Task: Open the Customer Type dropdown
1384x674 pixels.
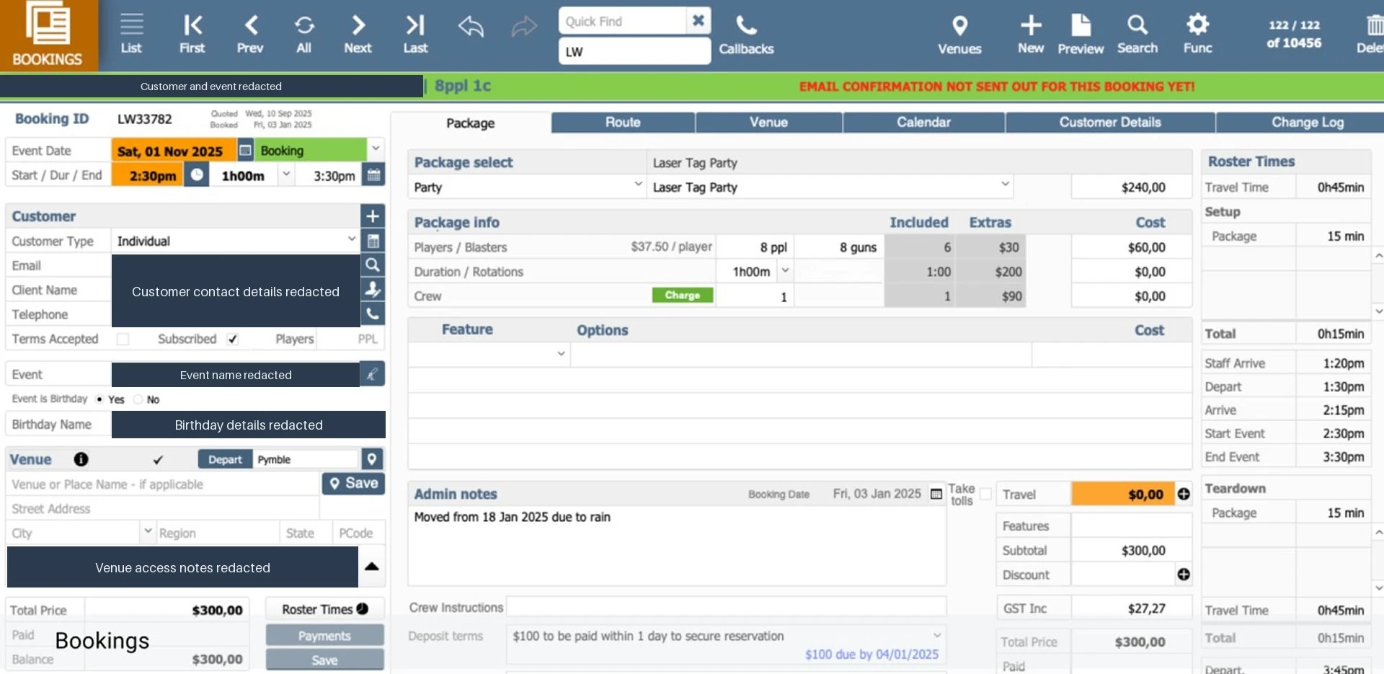Action: click(x=352, y=239)
